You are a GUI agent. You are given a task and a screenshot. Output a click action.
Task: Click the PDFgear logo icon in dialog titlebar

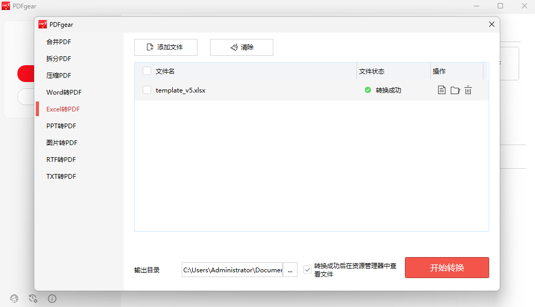coord(42,24)
